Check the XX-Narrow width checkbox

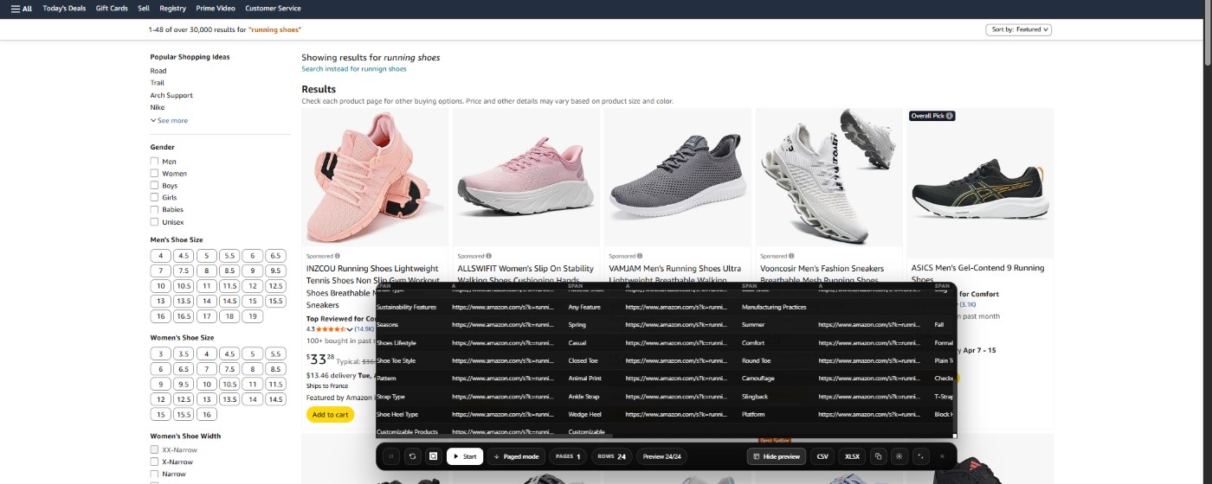pos(154,450)
